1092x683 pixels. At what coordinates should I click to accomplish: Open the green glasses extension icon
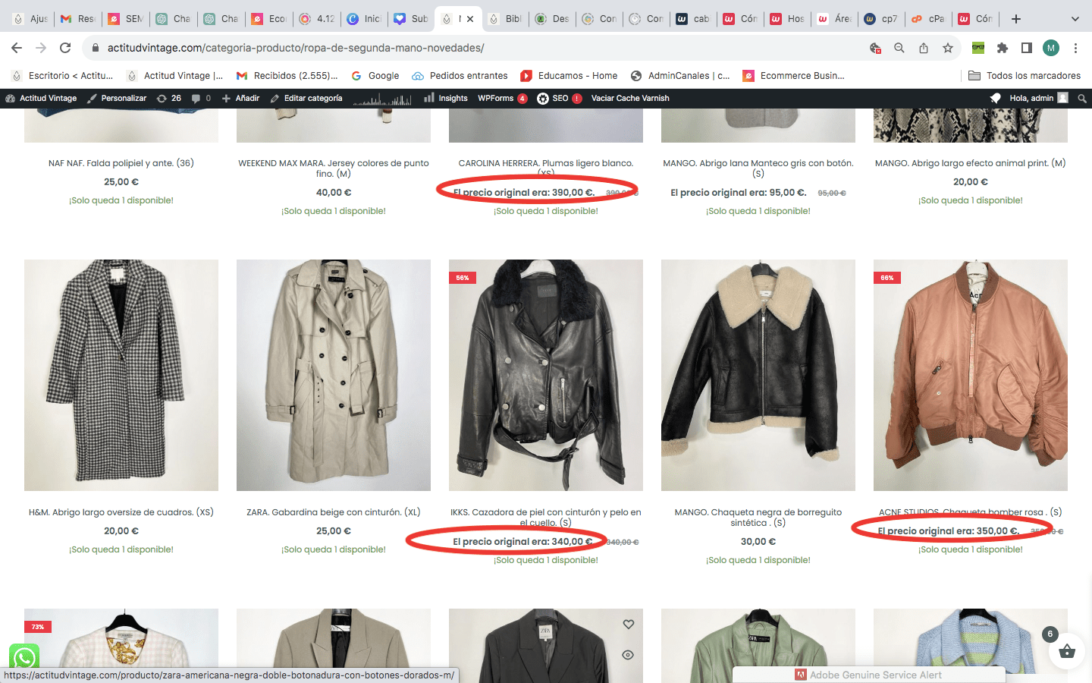pos(978,48)
